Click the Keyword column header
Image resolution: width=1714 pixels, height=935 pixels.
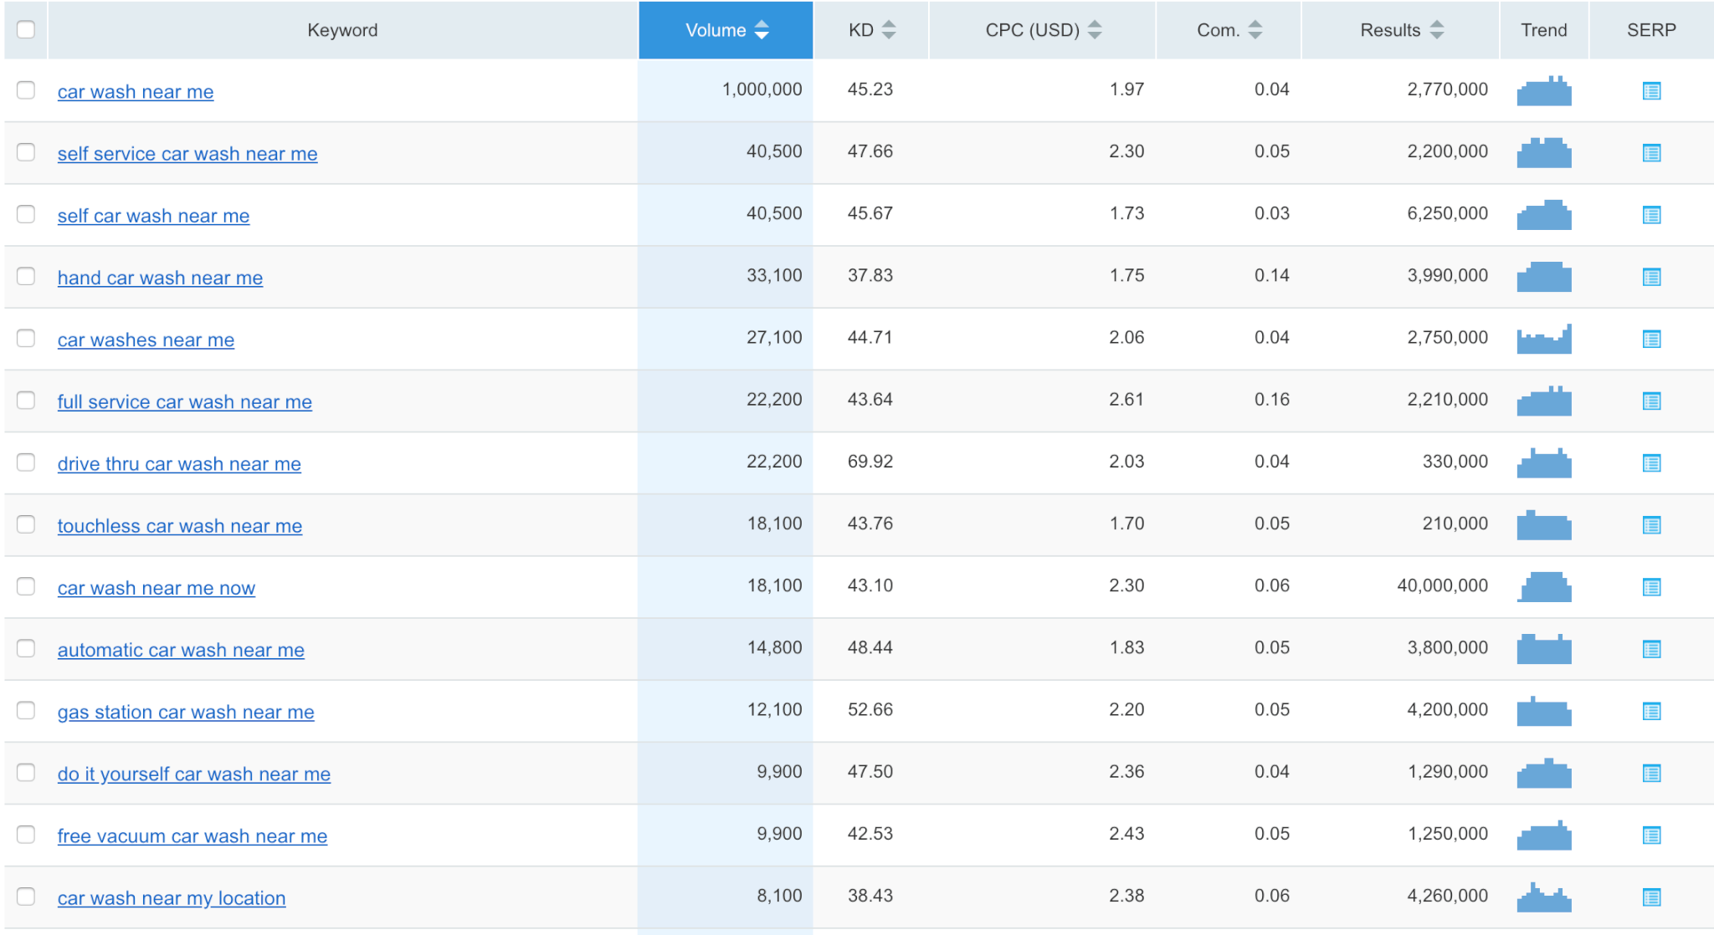tap(343, 29)
